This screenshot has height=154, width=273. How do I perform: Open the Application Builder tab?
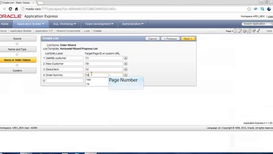point(31,24)
